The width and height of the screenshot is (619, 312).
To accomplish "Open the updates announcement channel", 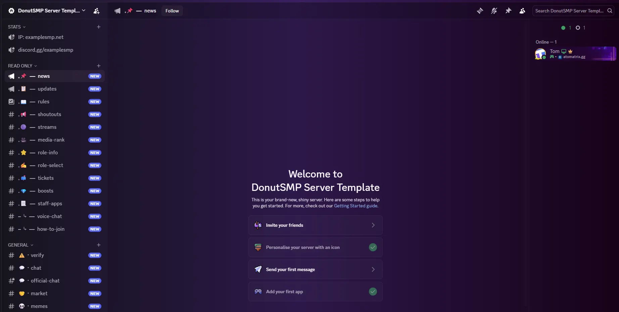I will (x=55, y=89).
